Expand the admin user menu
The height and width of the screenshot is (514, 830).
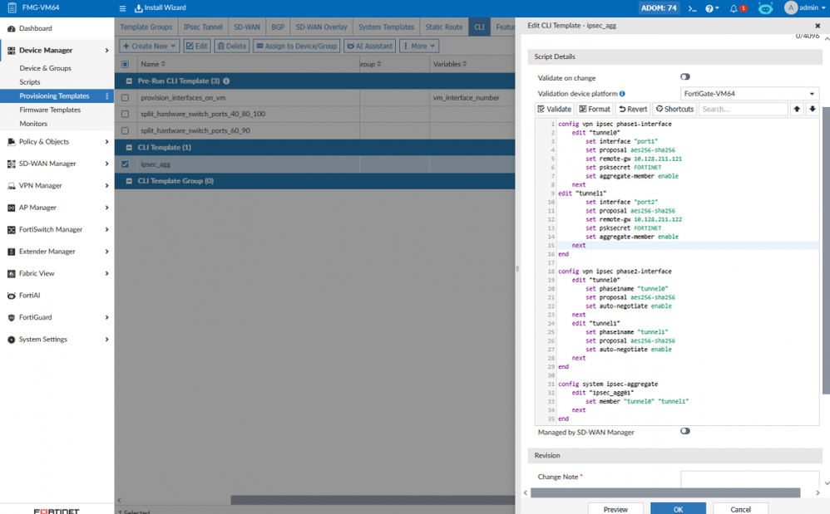point(805,8)
